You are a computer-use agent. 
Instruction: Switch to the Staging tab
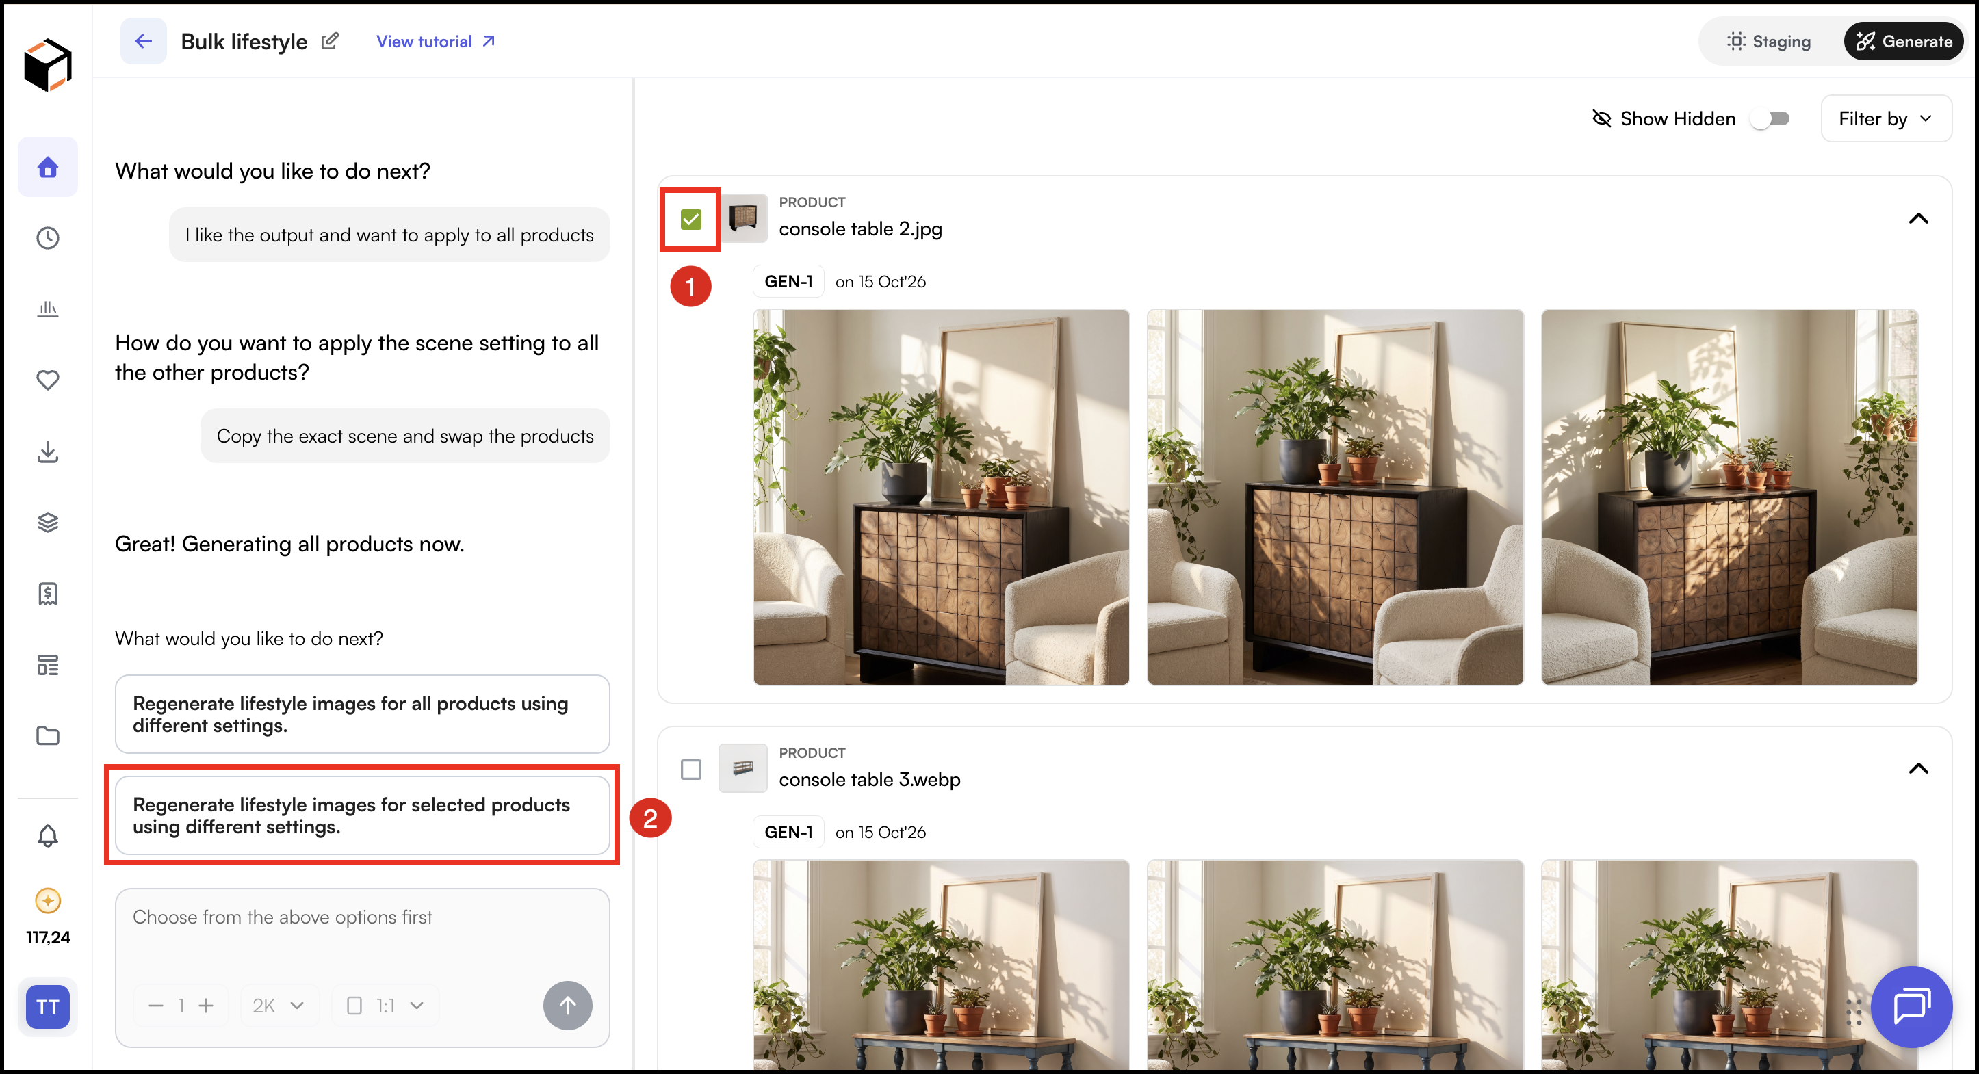1770,42
